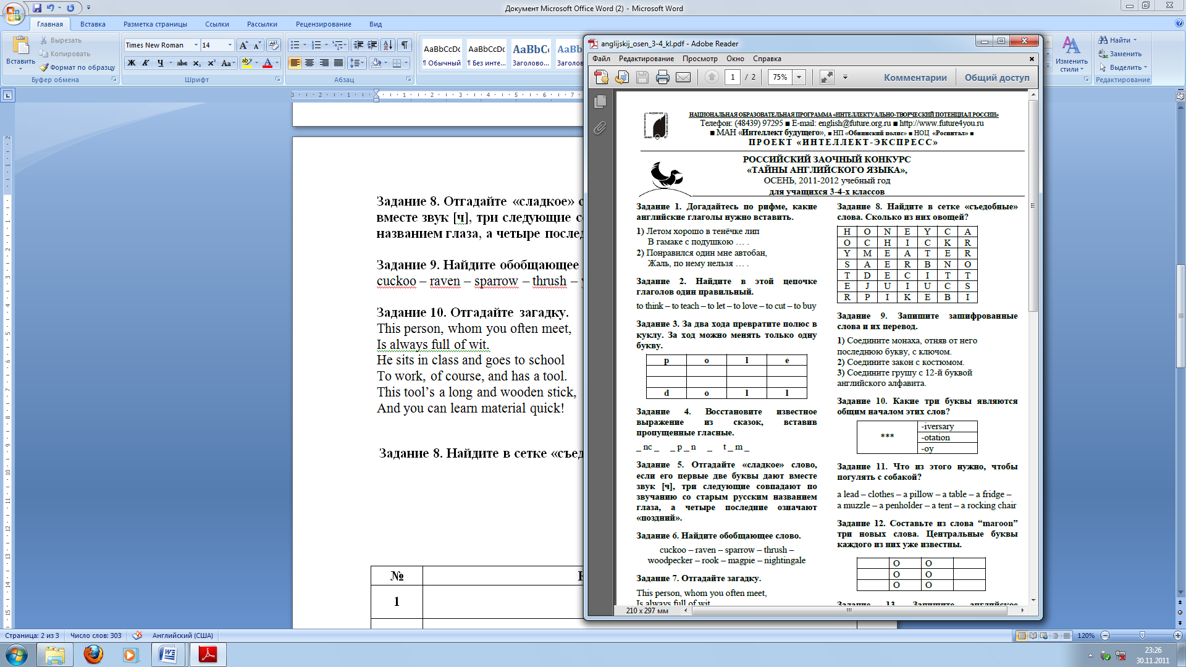This screenshot has height=667, width=1186.
Task: Open Общий доступ pane in Adobe Reader
Action: coord(997,77)
